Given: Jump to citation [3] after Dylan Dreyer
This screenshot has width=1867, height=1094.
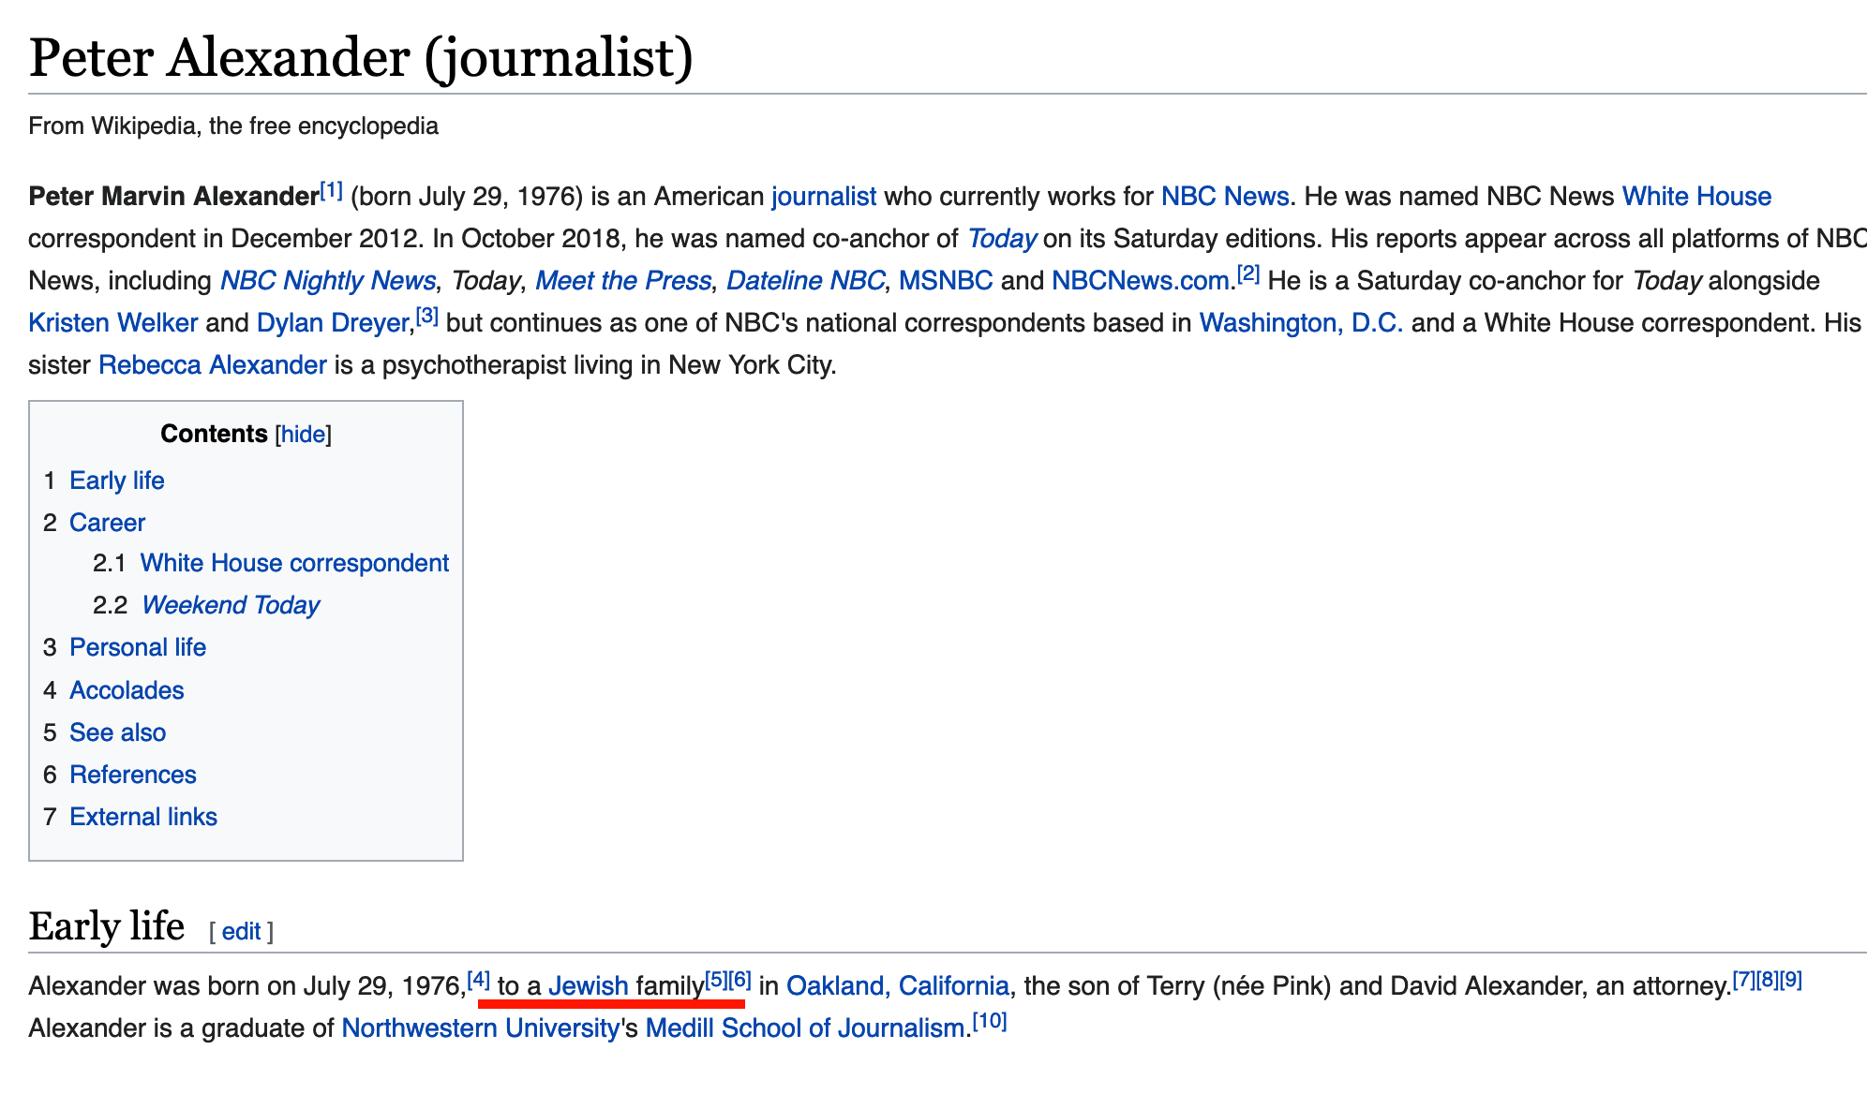Looking at the screenshot, I should tap(426, 317).
